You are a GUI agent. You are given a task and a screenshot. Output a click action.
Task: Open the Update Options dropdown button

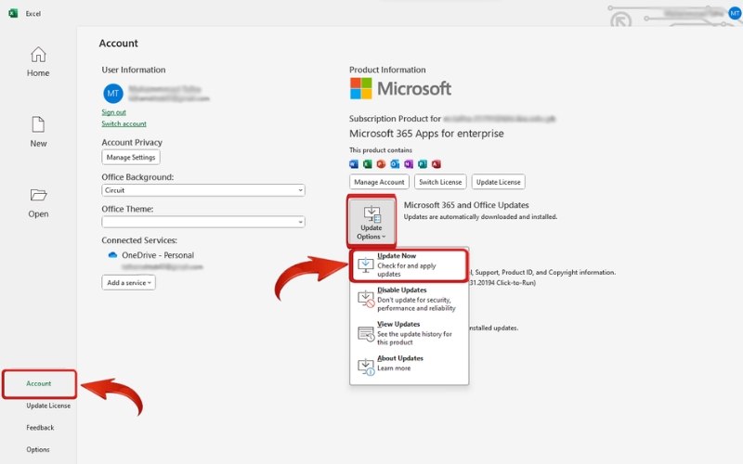pyautogui.click(x=371, y=221)
